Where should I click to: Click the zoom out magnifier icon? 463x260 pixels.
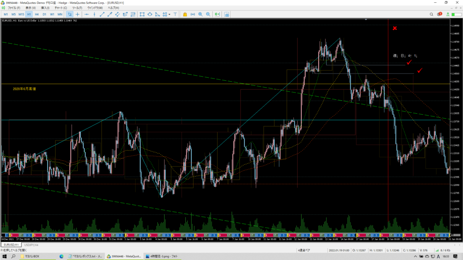point(208,14)
